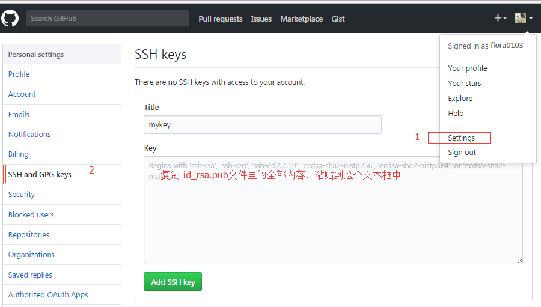
Task: Navigate to Emails settings page
Action: pyautogui.click(x=19, y=114)
